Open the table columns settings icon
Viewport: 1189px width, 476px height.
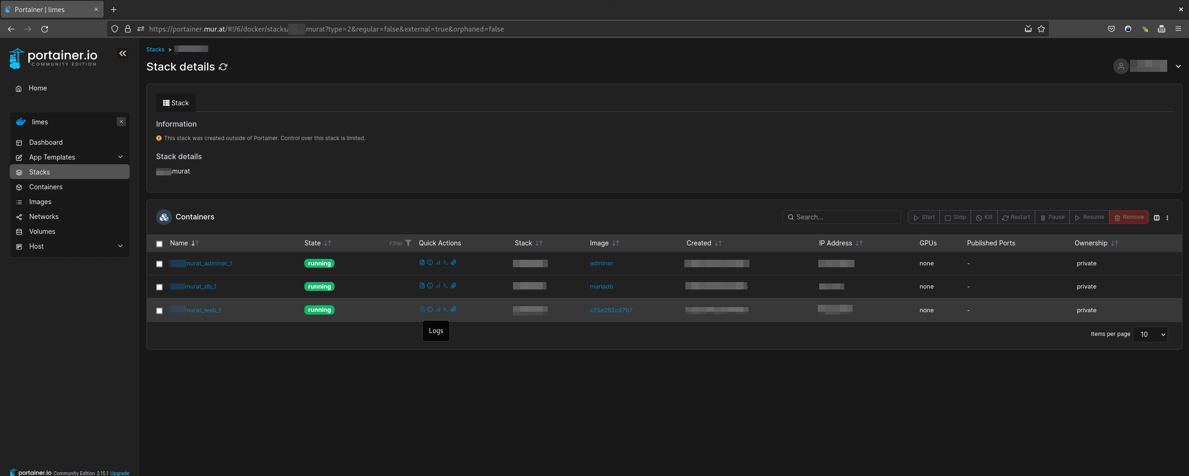click(x=1156, y=218)
